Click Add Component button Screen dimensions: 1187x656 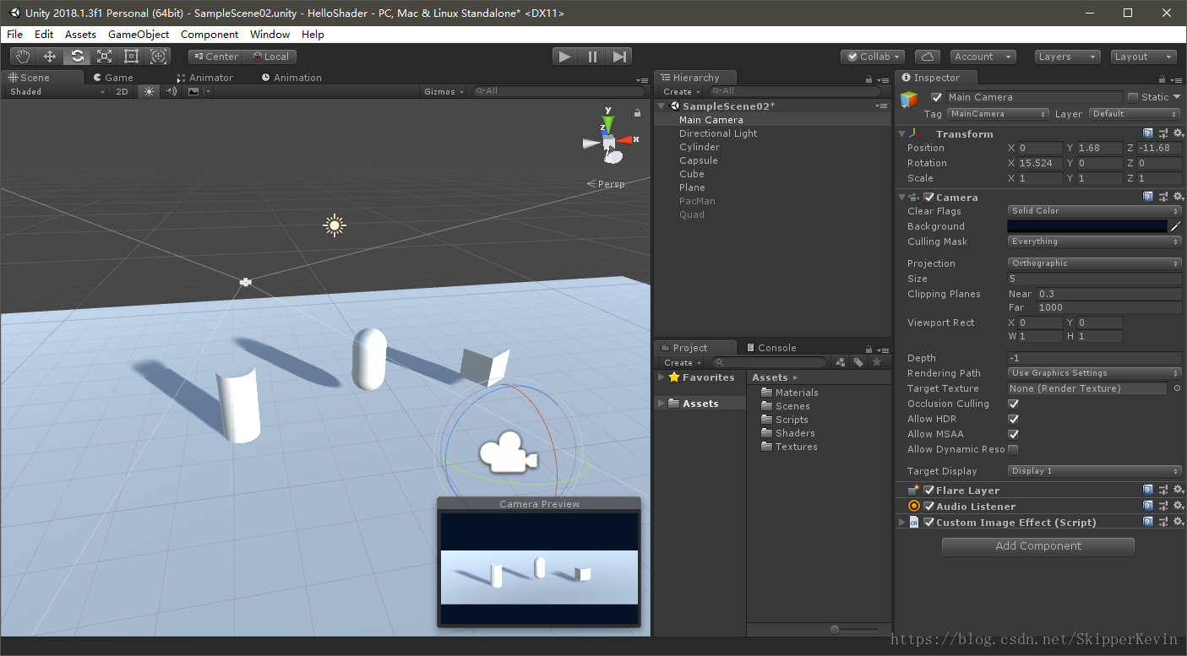coord(1038,546)
